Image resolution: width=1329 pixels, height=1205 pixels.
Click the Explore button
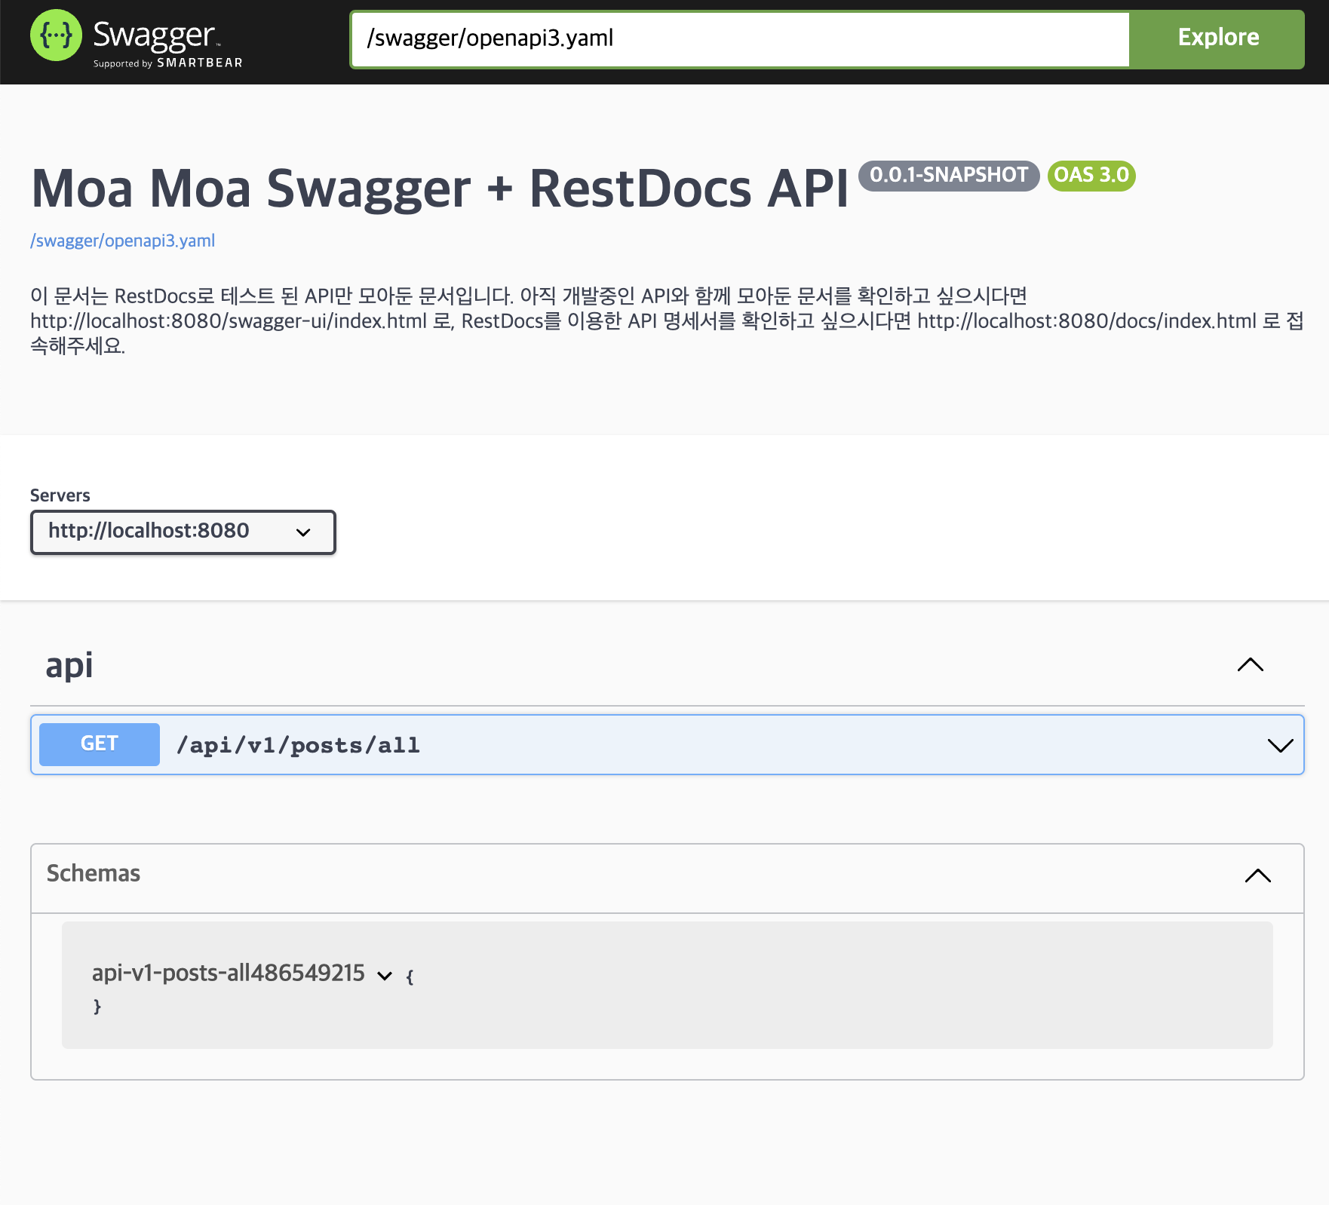(x=1217, y=38)
